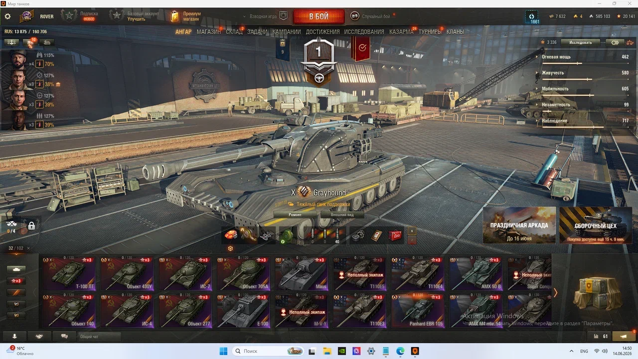Open the weather widget showing 16°C

tap(21, 351)
